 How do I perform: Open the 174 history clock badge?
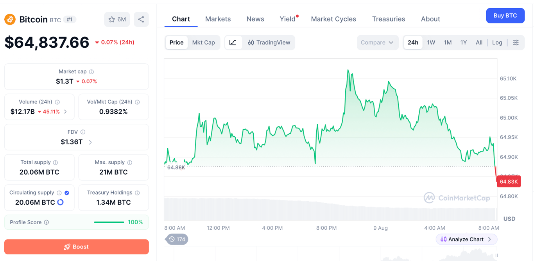[177, 239]
